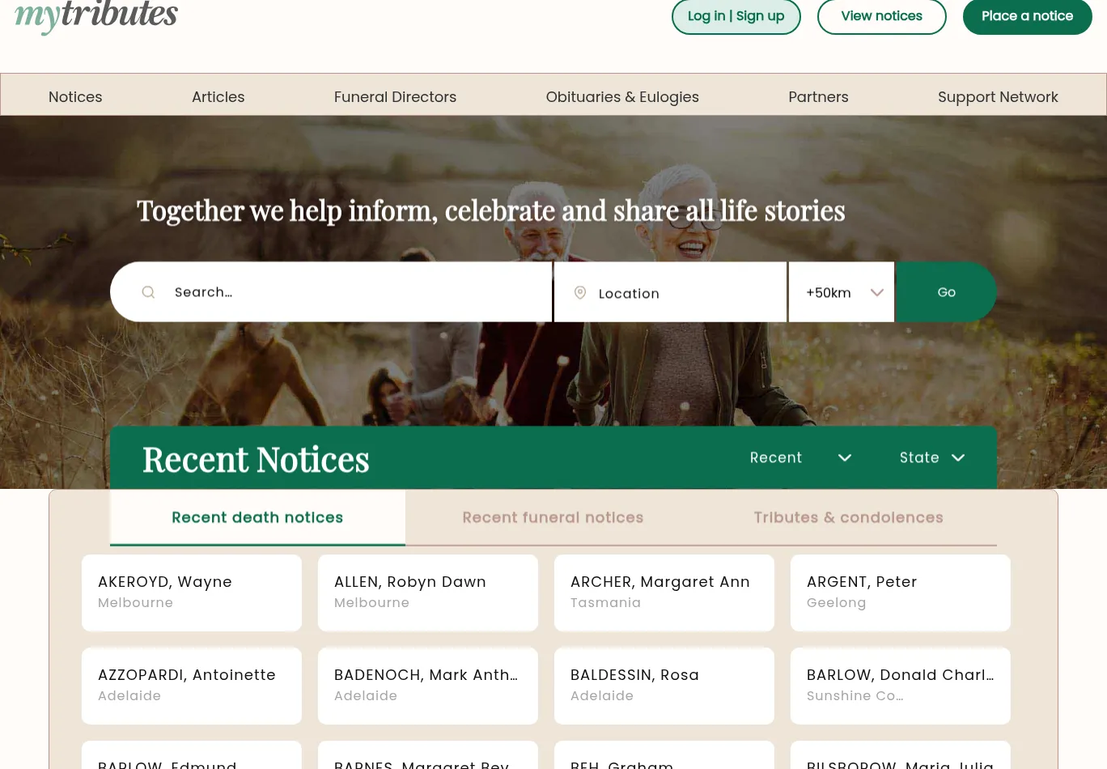The image size is (1107, 769).
Task: Click the Log in | Sign up button
Action: pos(736,16)
